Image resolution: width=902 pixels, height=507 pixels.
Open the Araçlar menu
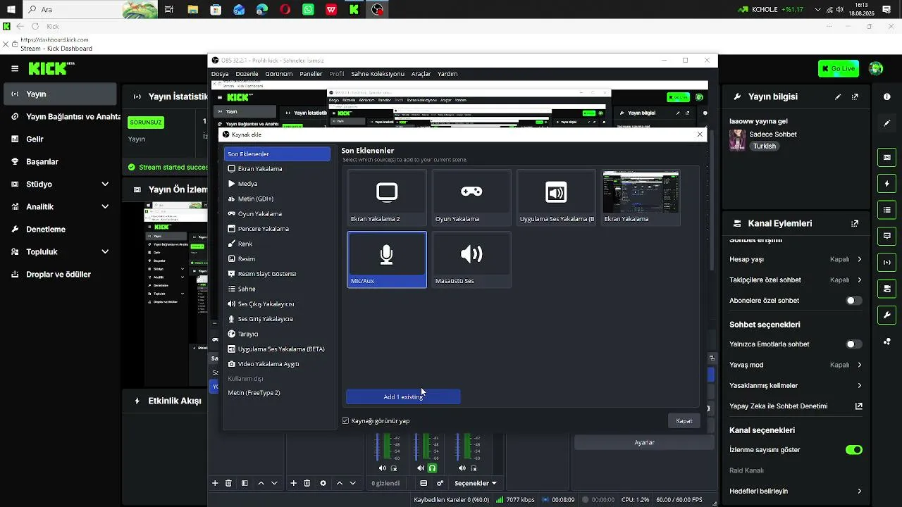(421, 74)
